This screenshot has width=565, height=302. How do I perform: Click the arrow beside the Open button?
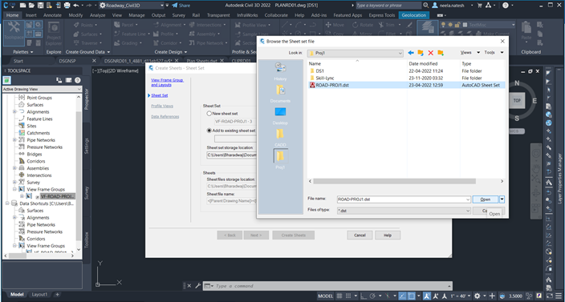coord(502,199)
